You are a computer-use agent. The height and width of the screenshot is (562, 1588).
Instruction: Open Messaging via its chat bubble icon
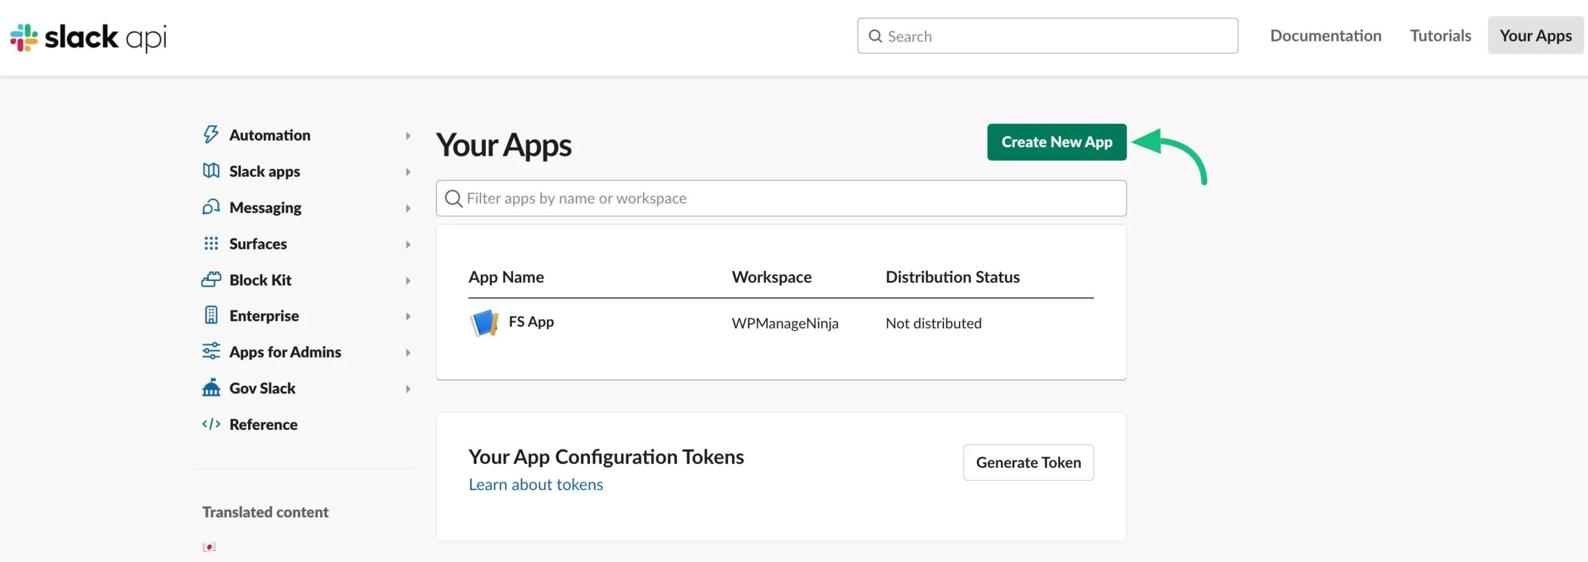tap(211, 207)
